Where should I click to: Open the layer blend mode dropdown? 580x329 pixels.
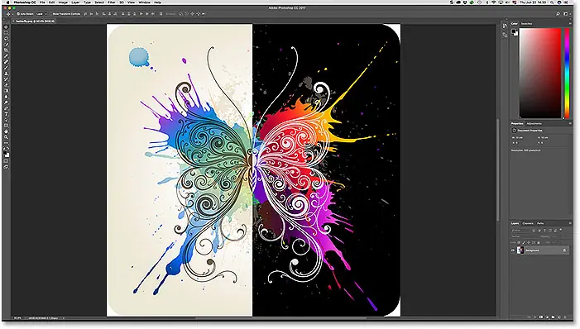(525, 236)
